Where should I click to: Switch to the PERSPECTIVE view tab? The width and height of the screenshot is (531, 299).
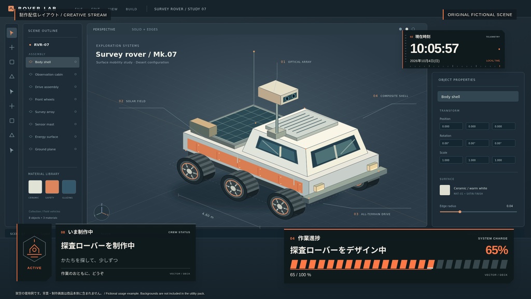pyautogui.click(x=104, y=30)
